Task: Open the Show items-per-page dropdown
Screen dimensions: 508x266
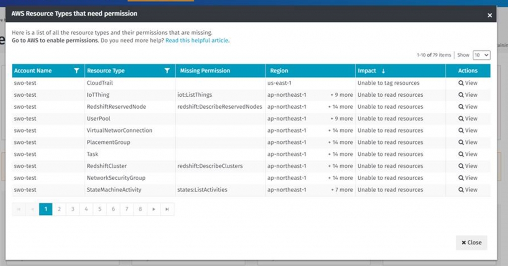Action: pos(481,55)
